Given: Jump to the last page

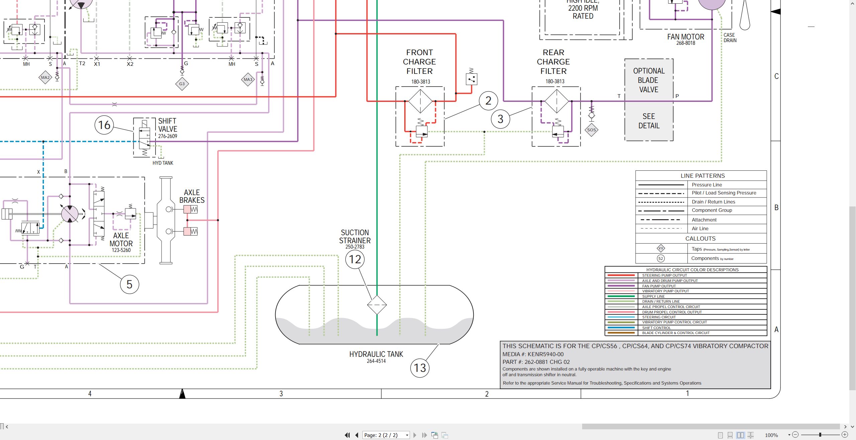Looking at the screenshot, I should click(424, 435).
